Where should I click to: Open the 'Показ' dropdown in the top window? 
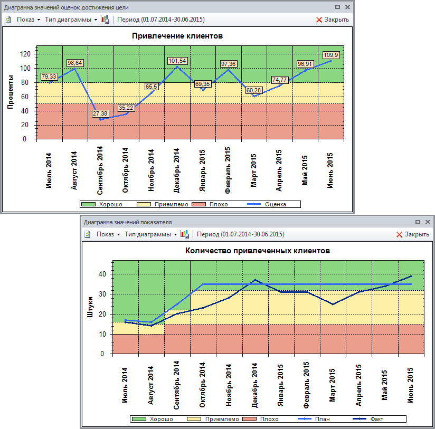click(x=29, y=20)
